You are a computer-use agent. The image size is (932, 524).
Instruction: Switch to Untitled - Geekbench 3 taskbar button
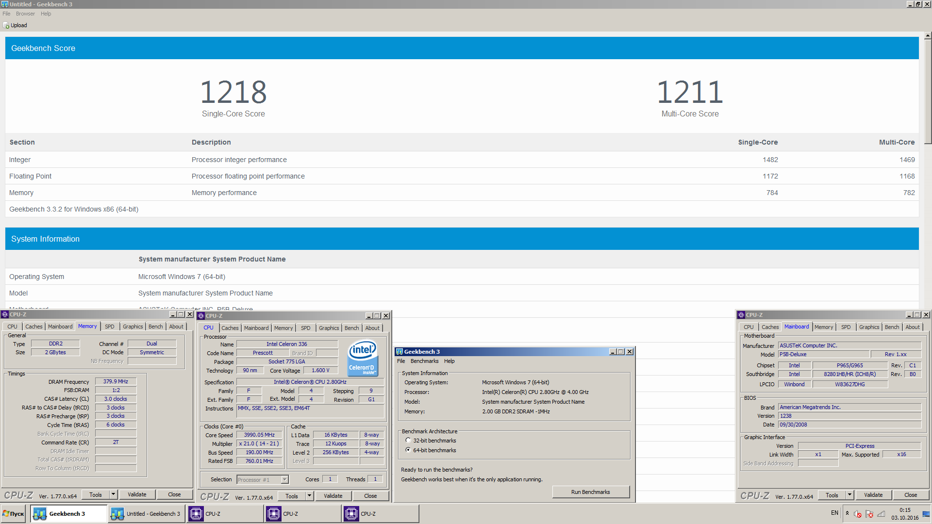click(147, 514)
